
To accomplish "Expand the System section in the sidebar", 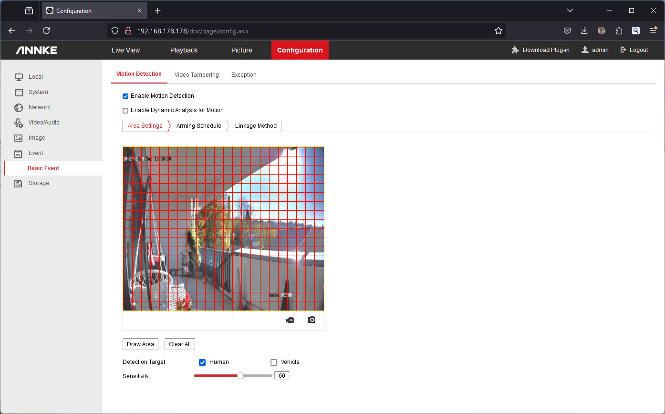I will [38, 92].
